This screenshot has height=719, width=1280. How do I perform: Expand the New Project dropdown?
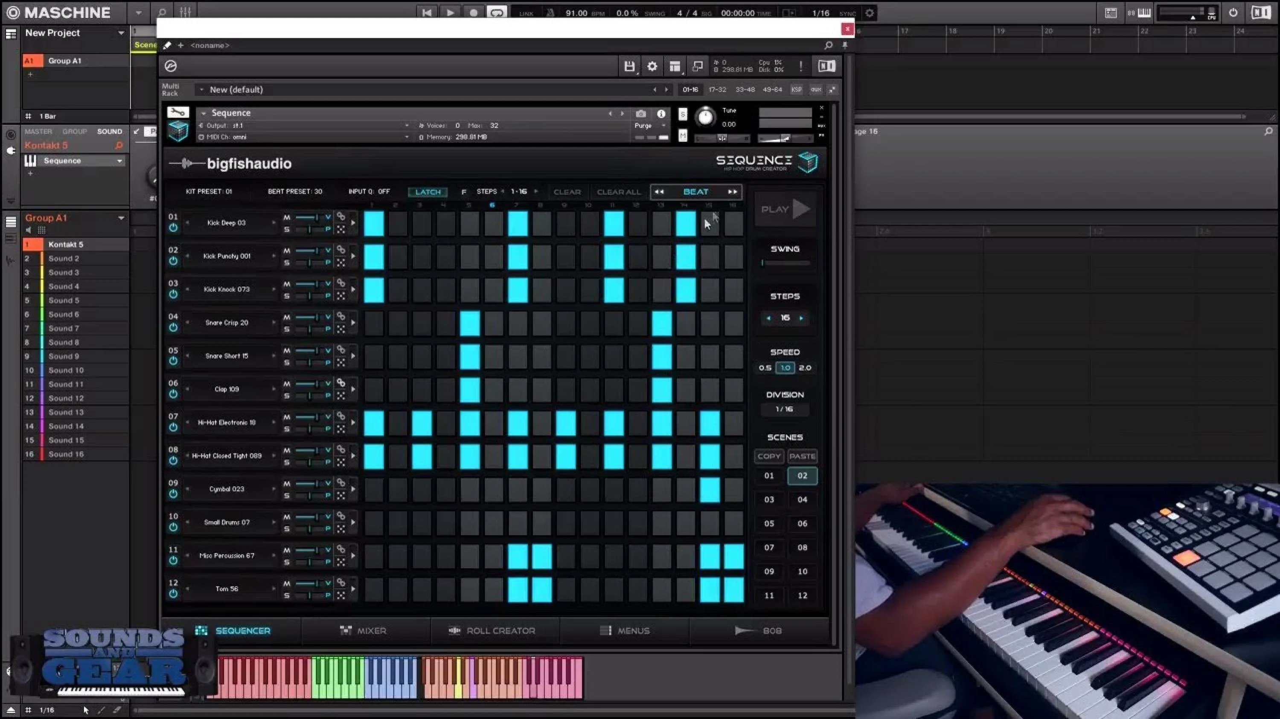(121, 33)
